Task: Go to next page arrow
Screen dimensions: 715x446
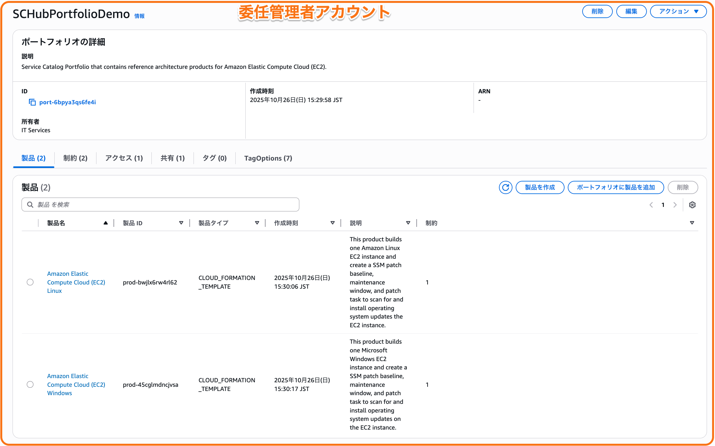Action: [675, 205]
